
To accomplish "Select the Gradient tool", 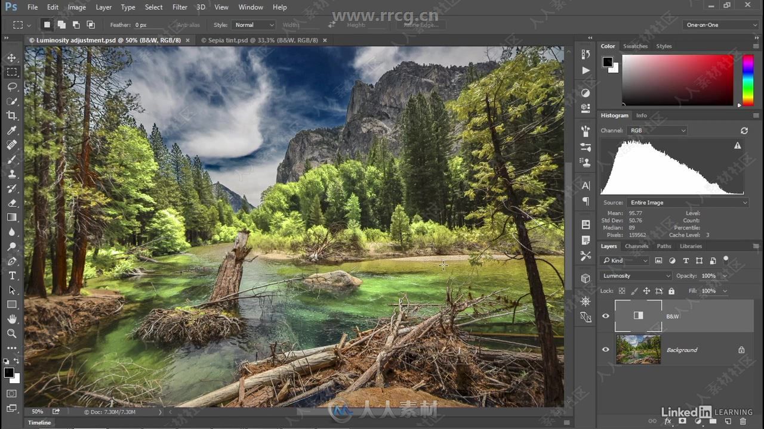I will pyautogui.click(x=12, y=217).
